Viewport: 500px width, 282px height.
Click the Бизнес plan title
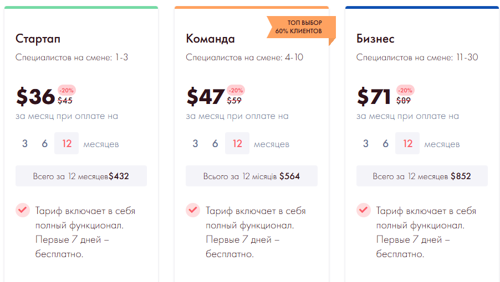pyautogui.click(x=375, y=39)
